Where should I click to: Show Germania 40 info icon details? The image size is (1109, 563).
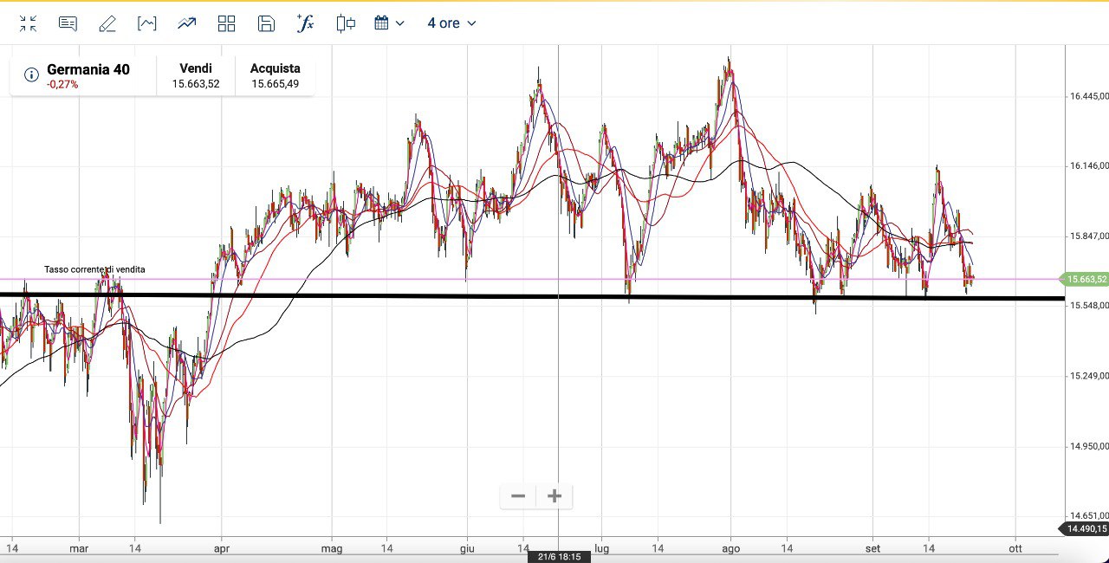(31, 75)
